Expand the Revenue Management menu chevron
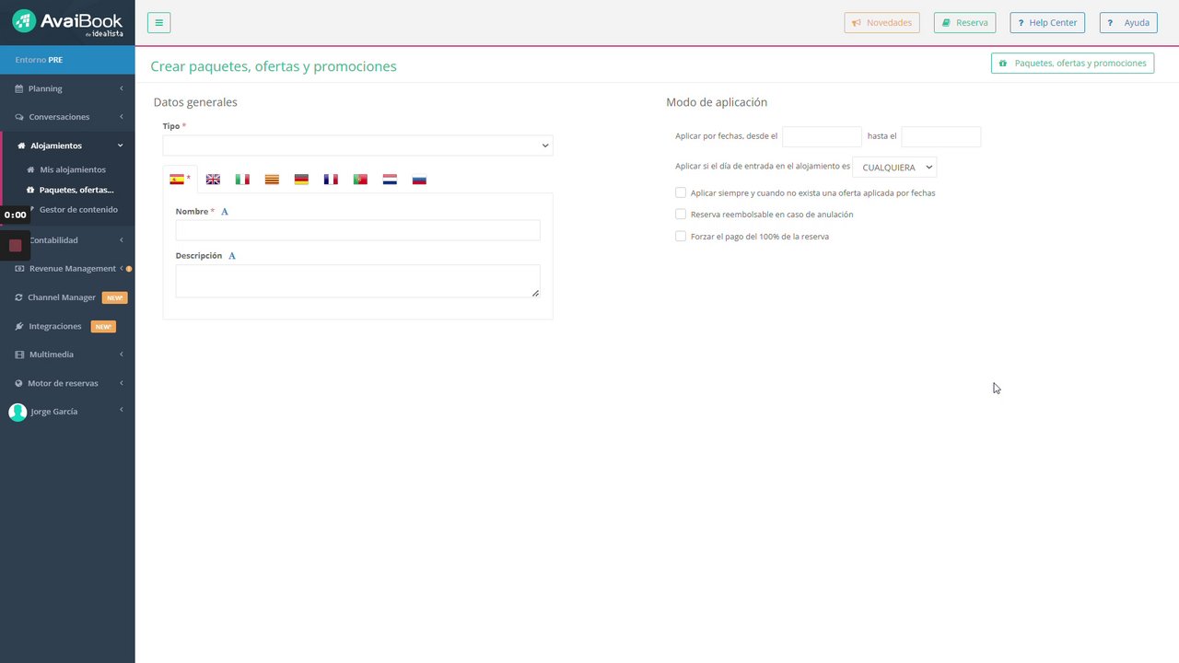1179x663 pixels. pos(121,268)
